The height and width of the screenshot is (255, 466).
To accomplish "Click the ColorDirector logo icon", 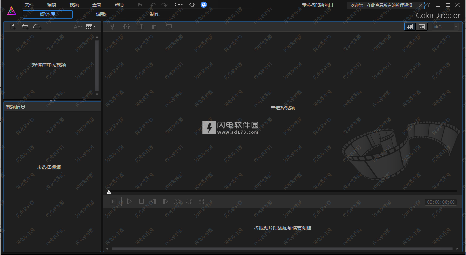I will click(x=12, y=11).
